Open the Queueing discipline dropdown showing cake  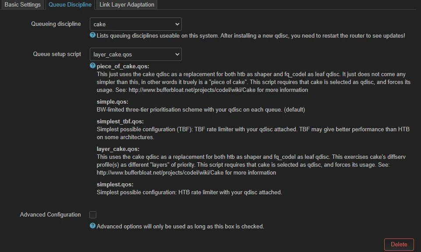136,24
